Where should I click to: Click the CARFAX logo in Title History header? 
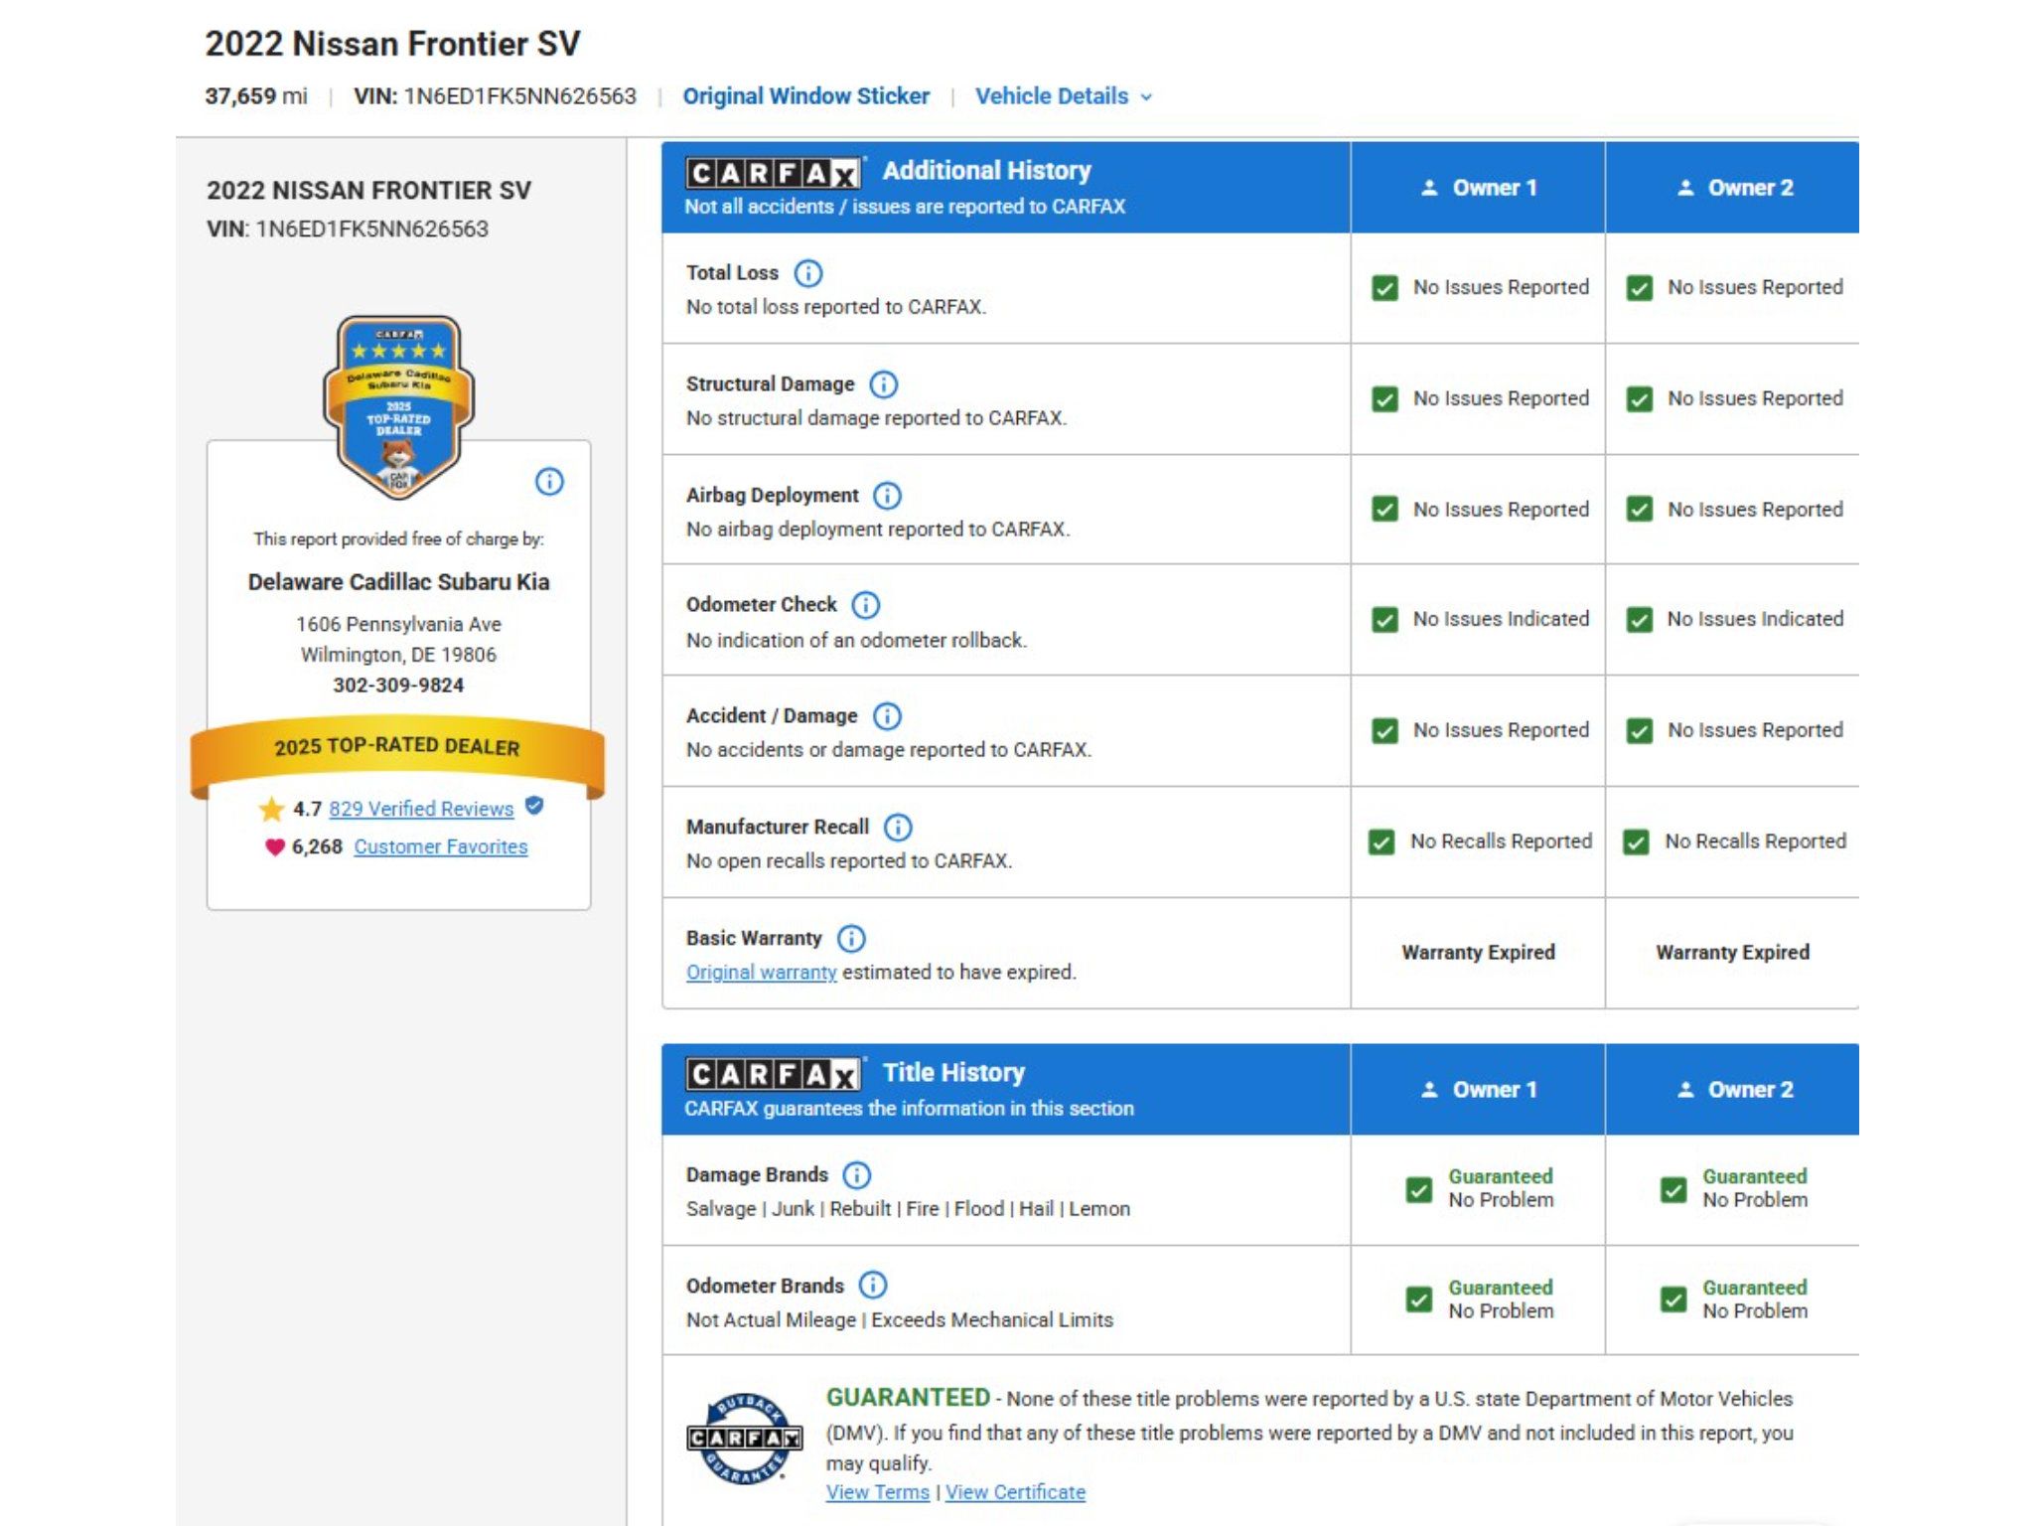tap(773, 1074)
